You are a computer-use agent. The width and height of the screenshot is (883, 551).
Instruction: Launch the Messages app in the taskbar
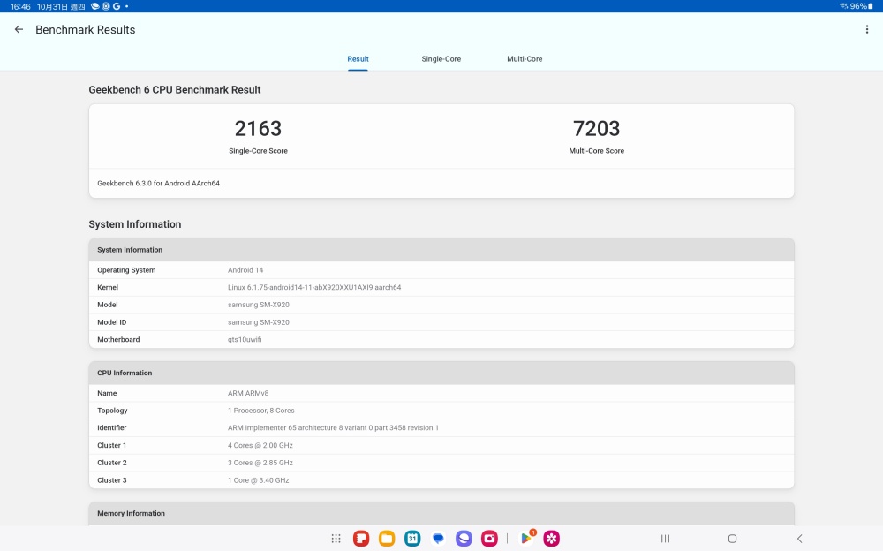438,539
